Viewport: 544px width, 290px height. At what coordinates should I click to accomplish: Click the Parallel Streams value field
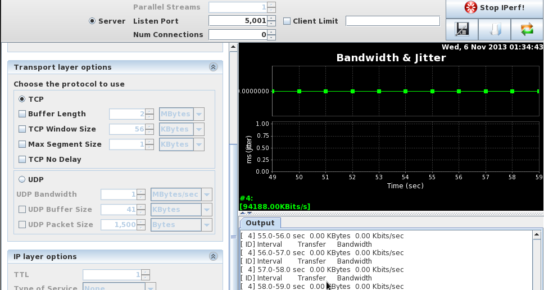point(238,7)
